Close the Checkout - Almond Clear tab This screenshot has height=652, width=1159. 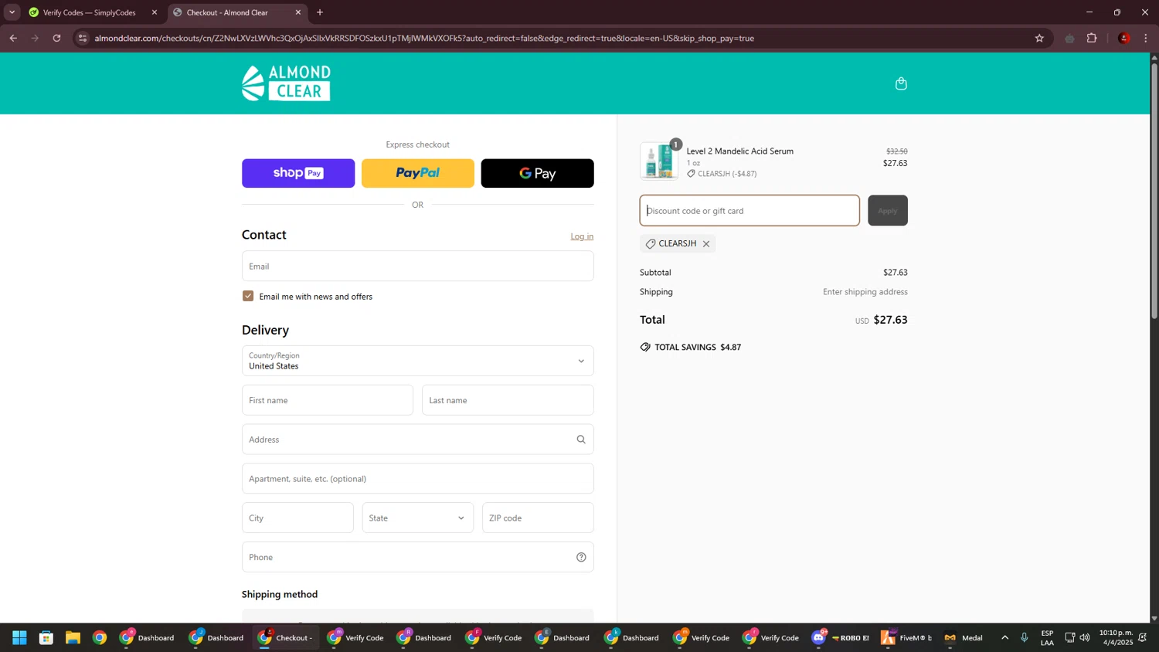298,12
